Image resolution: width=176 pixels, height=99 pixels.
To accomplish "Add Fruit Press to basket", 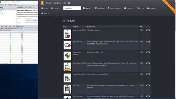I will 149,85.
